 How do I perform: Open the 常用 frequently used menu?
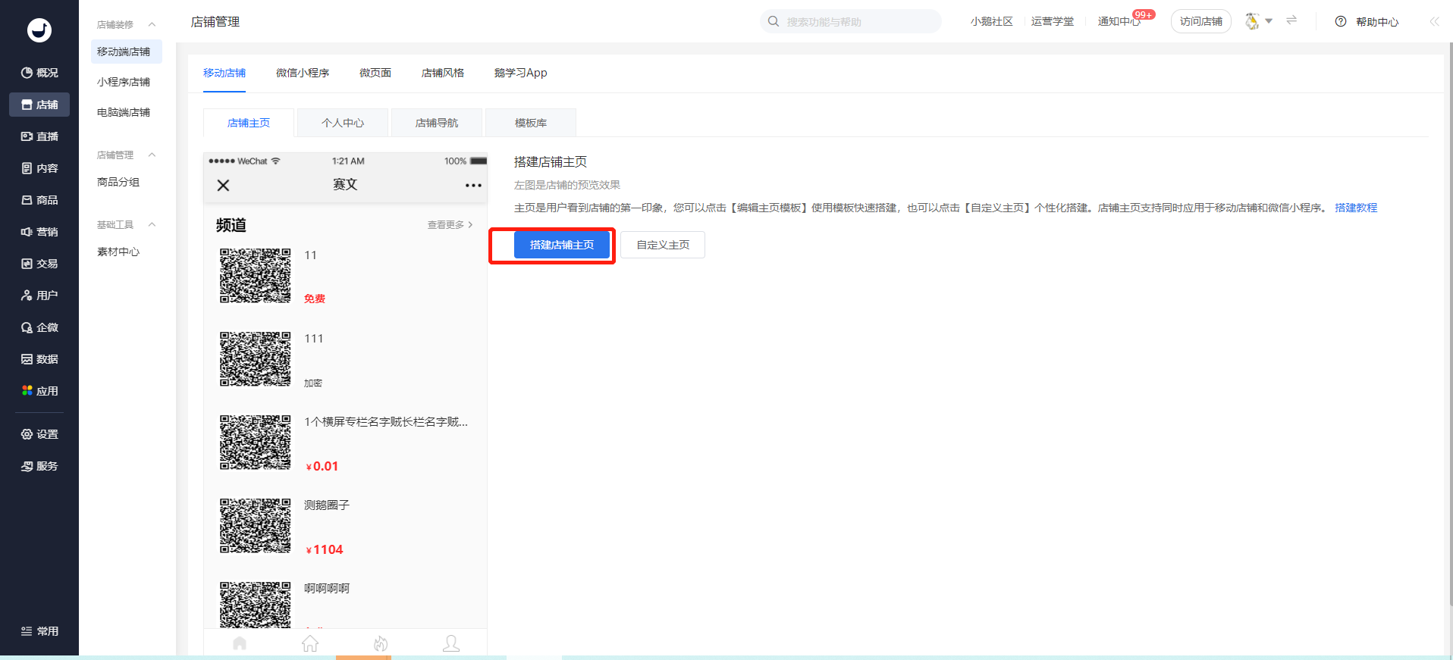pos(39,631)
